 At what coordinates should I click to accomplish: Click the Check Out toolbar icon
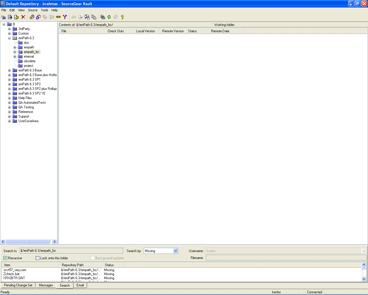(x=38, y=17)
